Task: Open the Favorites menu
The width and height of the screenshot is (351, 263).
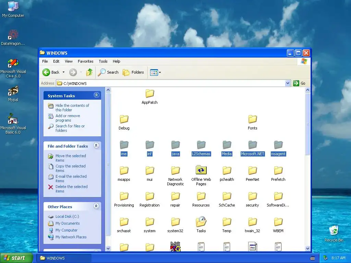Action: click(85, 61)
